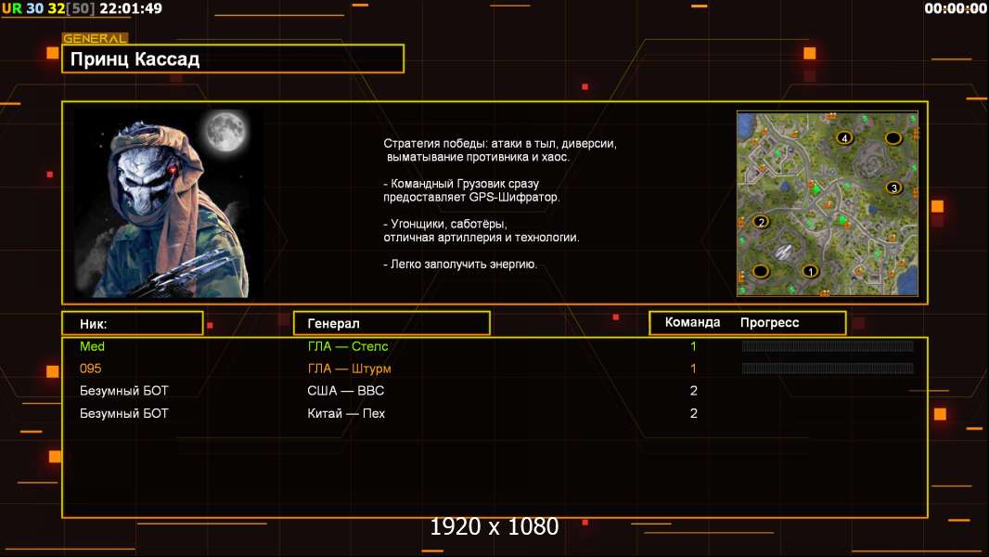Click team number 1 in 095 row

(693, 369)
